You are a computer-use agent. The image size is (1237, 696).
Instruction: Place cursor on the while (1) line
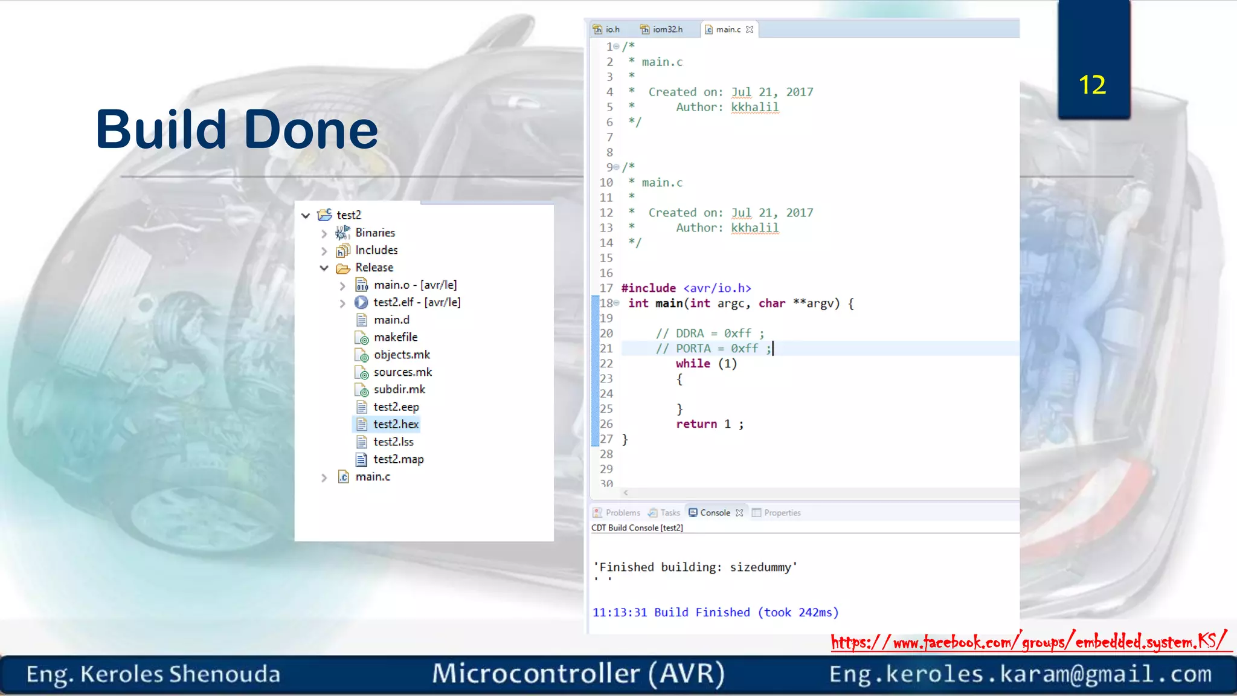[x=706, y=364]
